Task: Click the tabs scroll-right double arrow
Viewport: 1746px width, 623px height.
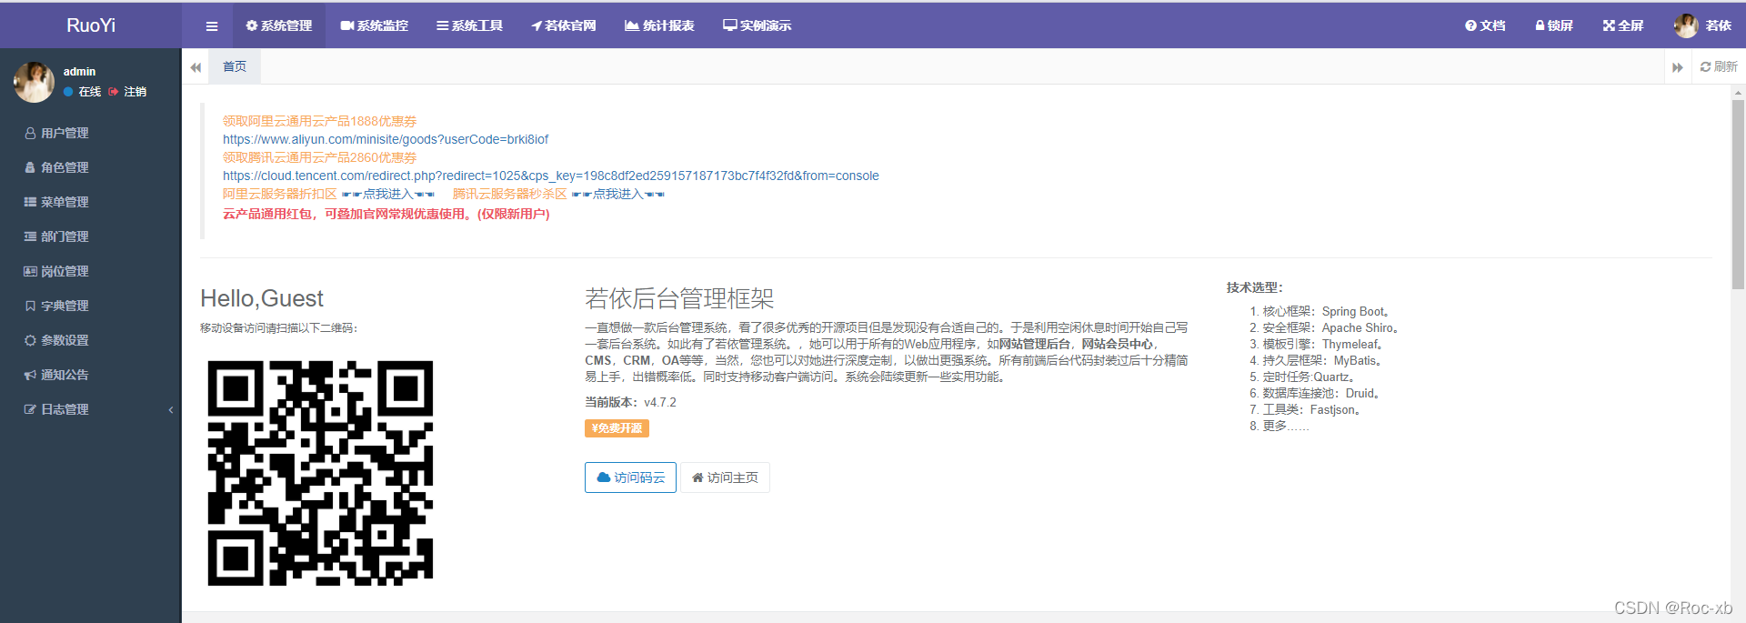Action: click(1678, 67)
